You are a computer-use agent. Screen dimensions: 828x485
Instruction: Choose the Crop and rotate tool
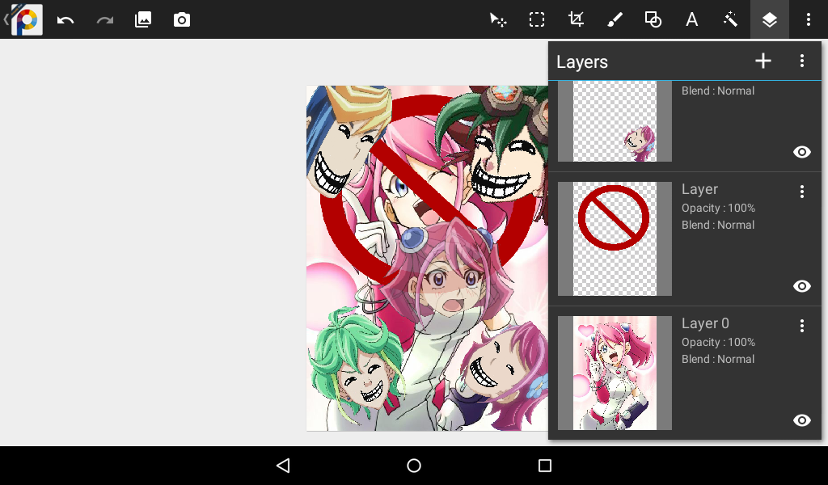click(x=576, y=20)
